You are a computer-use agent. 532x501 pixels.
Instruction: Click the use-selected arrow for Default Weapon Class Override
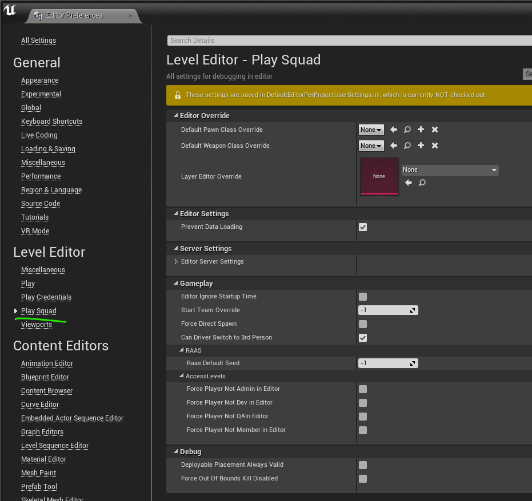394,146
